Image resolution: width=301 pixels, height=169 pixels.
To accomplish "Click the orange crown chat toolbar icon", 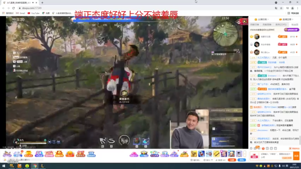I will point(263,148).
